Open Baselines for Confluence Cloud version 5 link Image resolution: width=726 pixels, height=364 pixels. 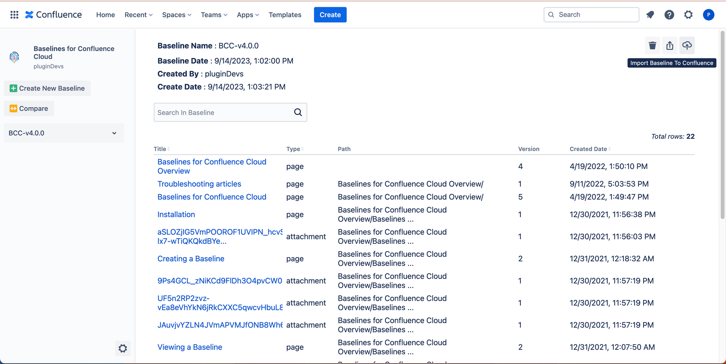click(212, 197)
